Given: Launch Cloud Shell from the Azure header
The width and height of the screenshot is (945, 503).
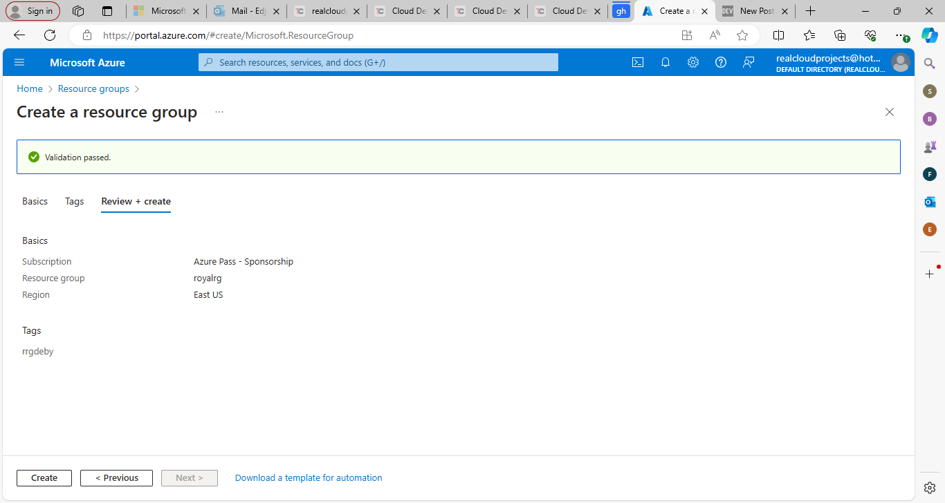Looking at the screenshot, I should tap(638, 62).
